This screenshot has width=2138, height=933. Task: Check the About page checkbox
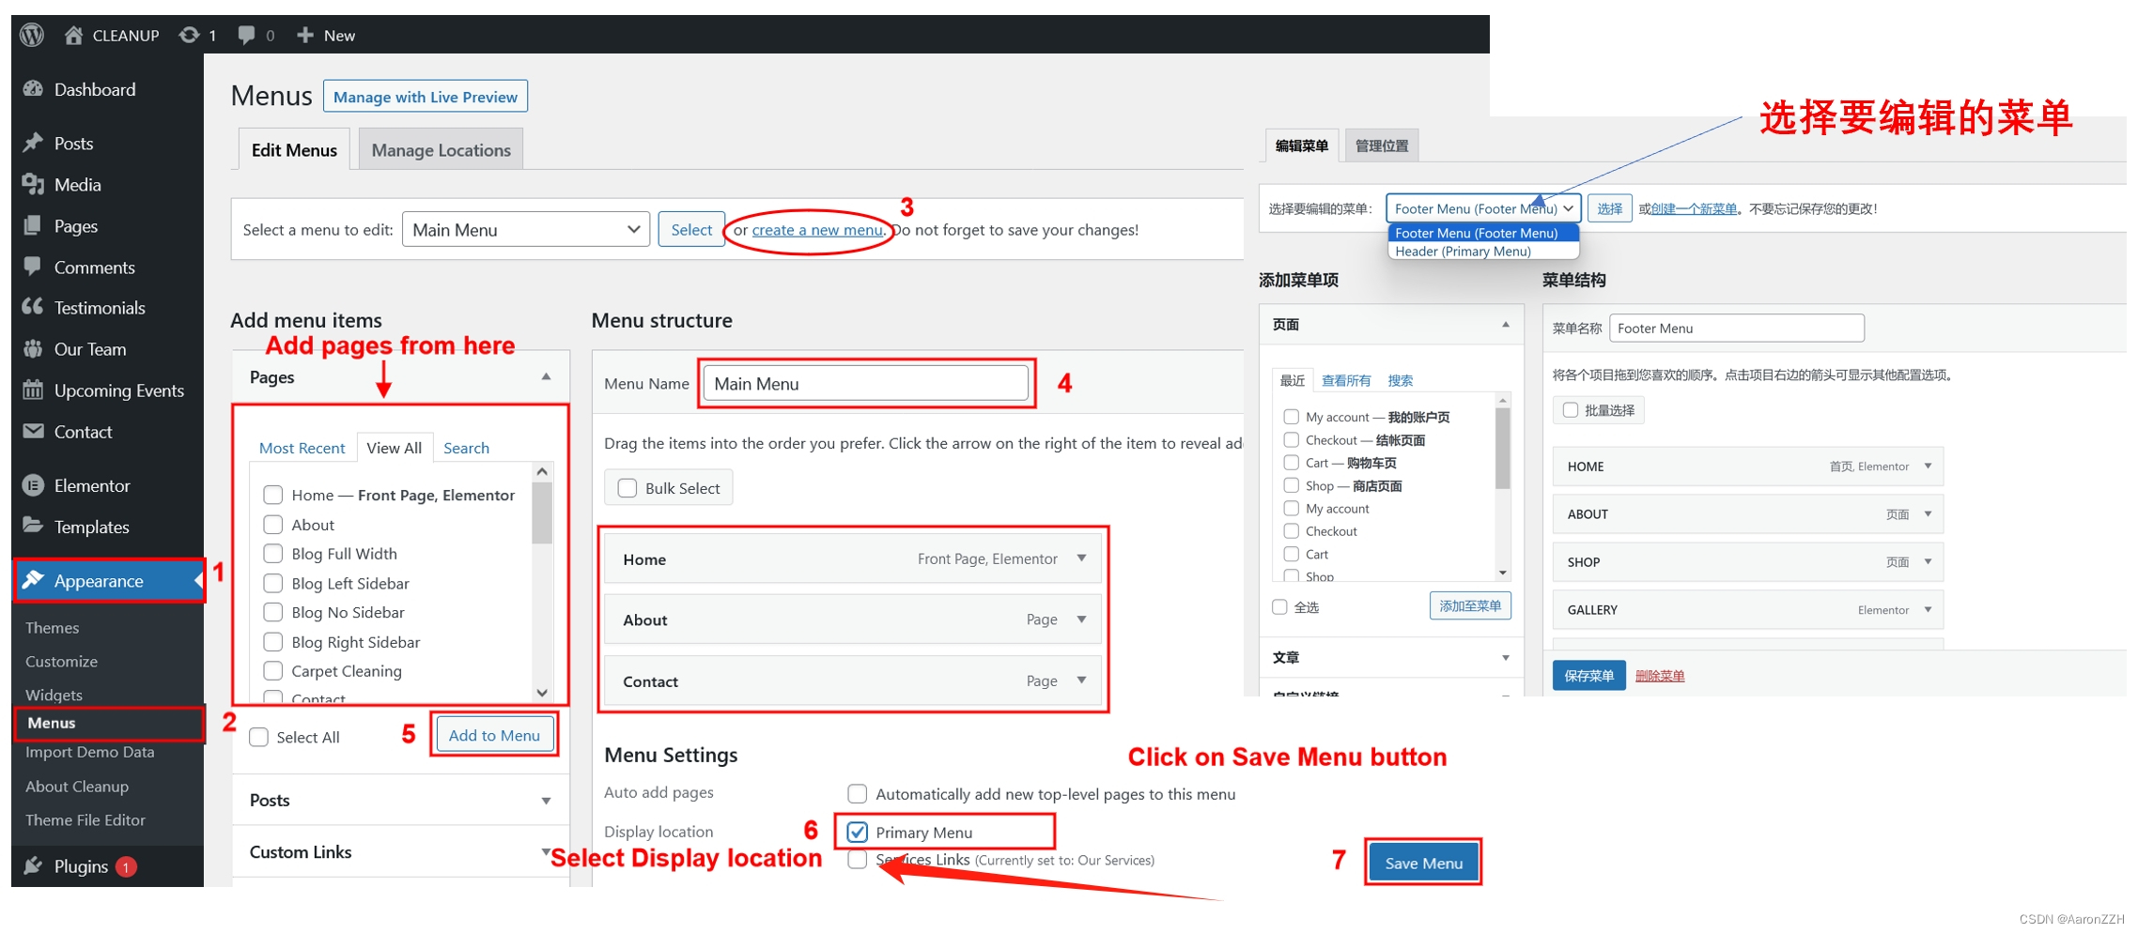(x=273, y=524)
